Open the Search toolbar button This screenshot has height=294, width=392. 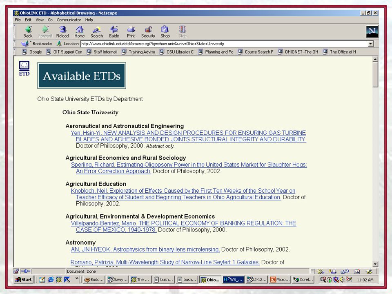pos(97,32)
